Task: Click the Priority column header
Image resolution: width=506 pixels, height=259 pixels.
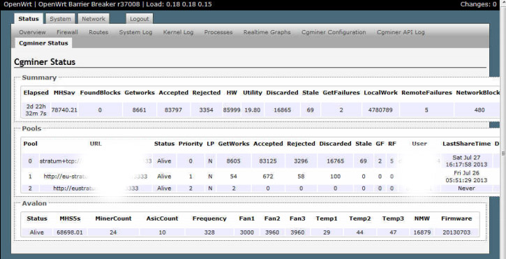Action: [x=191, y=144]
